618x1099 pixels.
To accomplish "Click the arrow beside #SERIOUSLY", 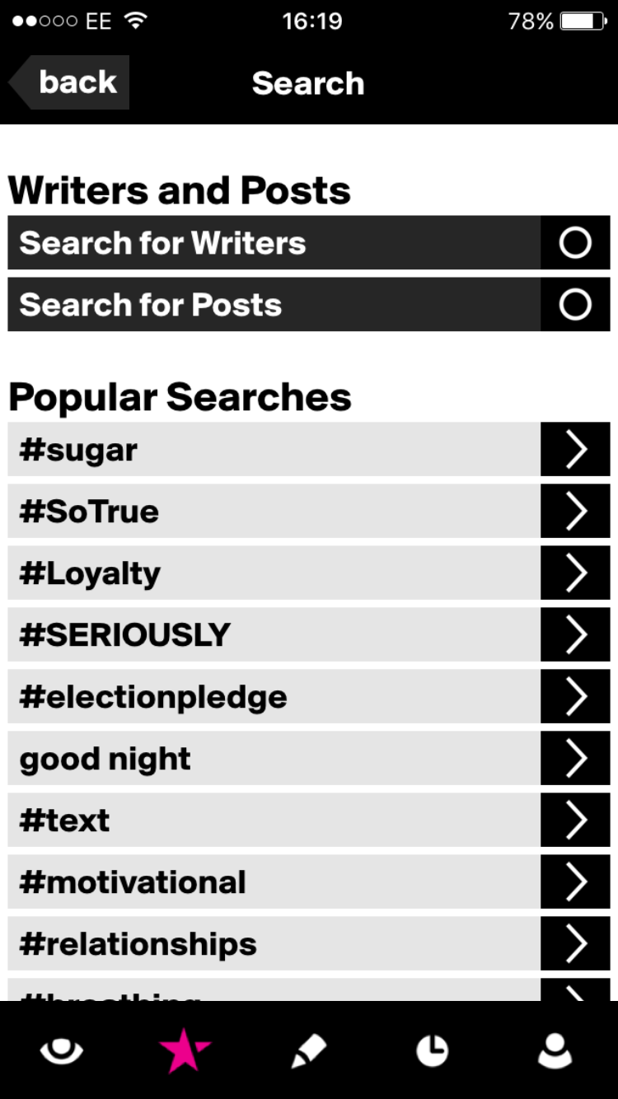I will pyautogui.click(x=575, y=635).
